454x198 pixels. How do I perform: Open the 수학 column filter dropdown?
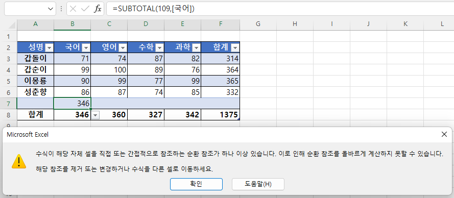coord(160,47)
